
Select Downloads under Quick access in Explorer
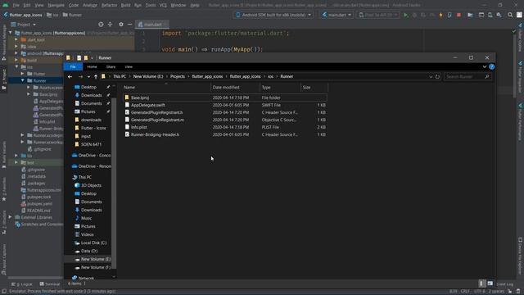coord(91,95)
